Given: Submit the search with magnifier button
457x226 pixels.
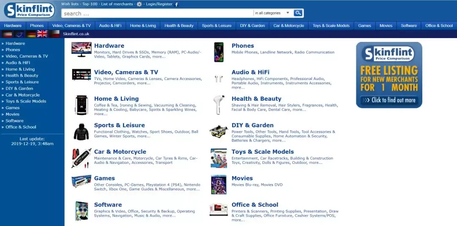Looking at the screenshot, I should [x=298, y=13].
